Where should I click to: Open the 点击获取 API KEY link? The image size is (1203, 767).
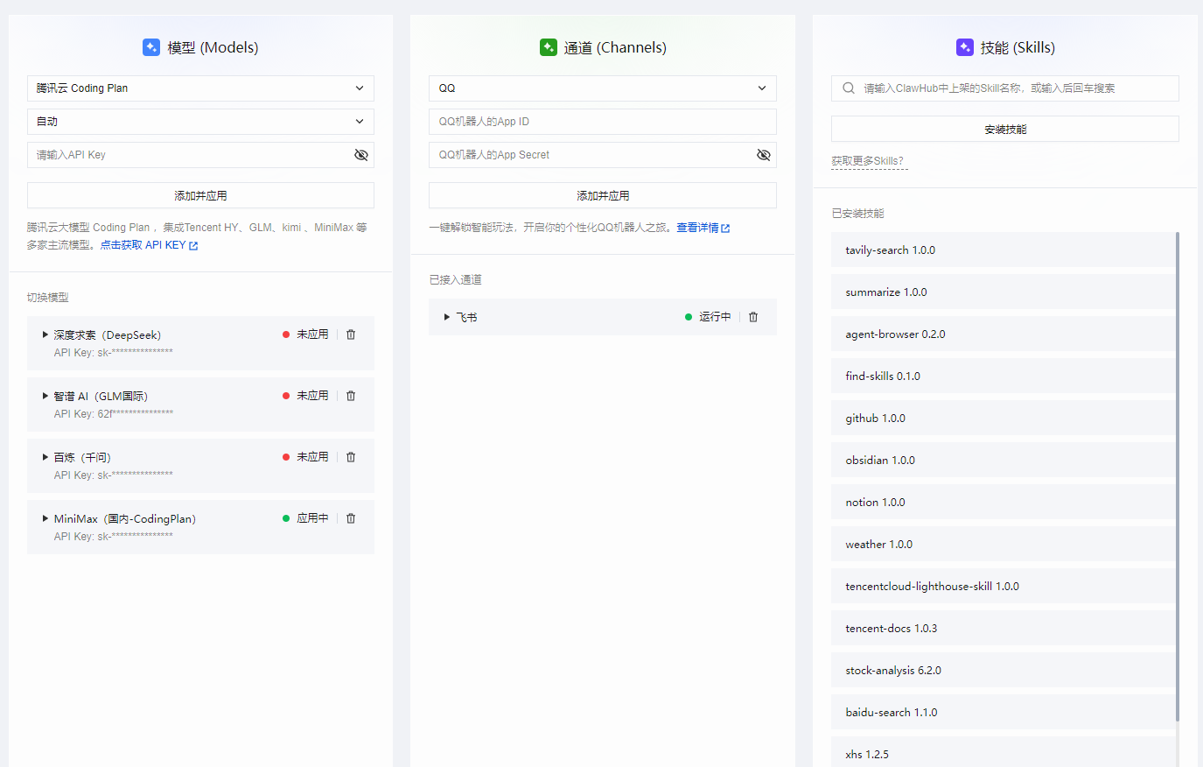(x=148, y=245)
